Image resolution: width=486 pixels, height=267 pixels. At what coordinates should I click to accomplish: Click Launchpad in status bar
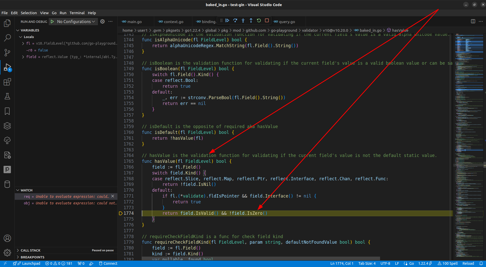point(27,263)
